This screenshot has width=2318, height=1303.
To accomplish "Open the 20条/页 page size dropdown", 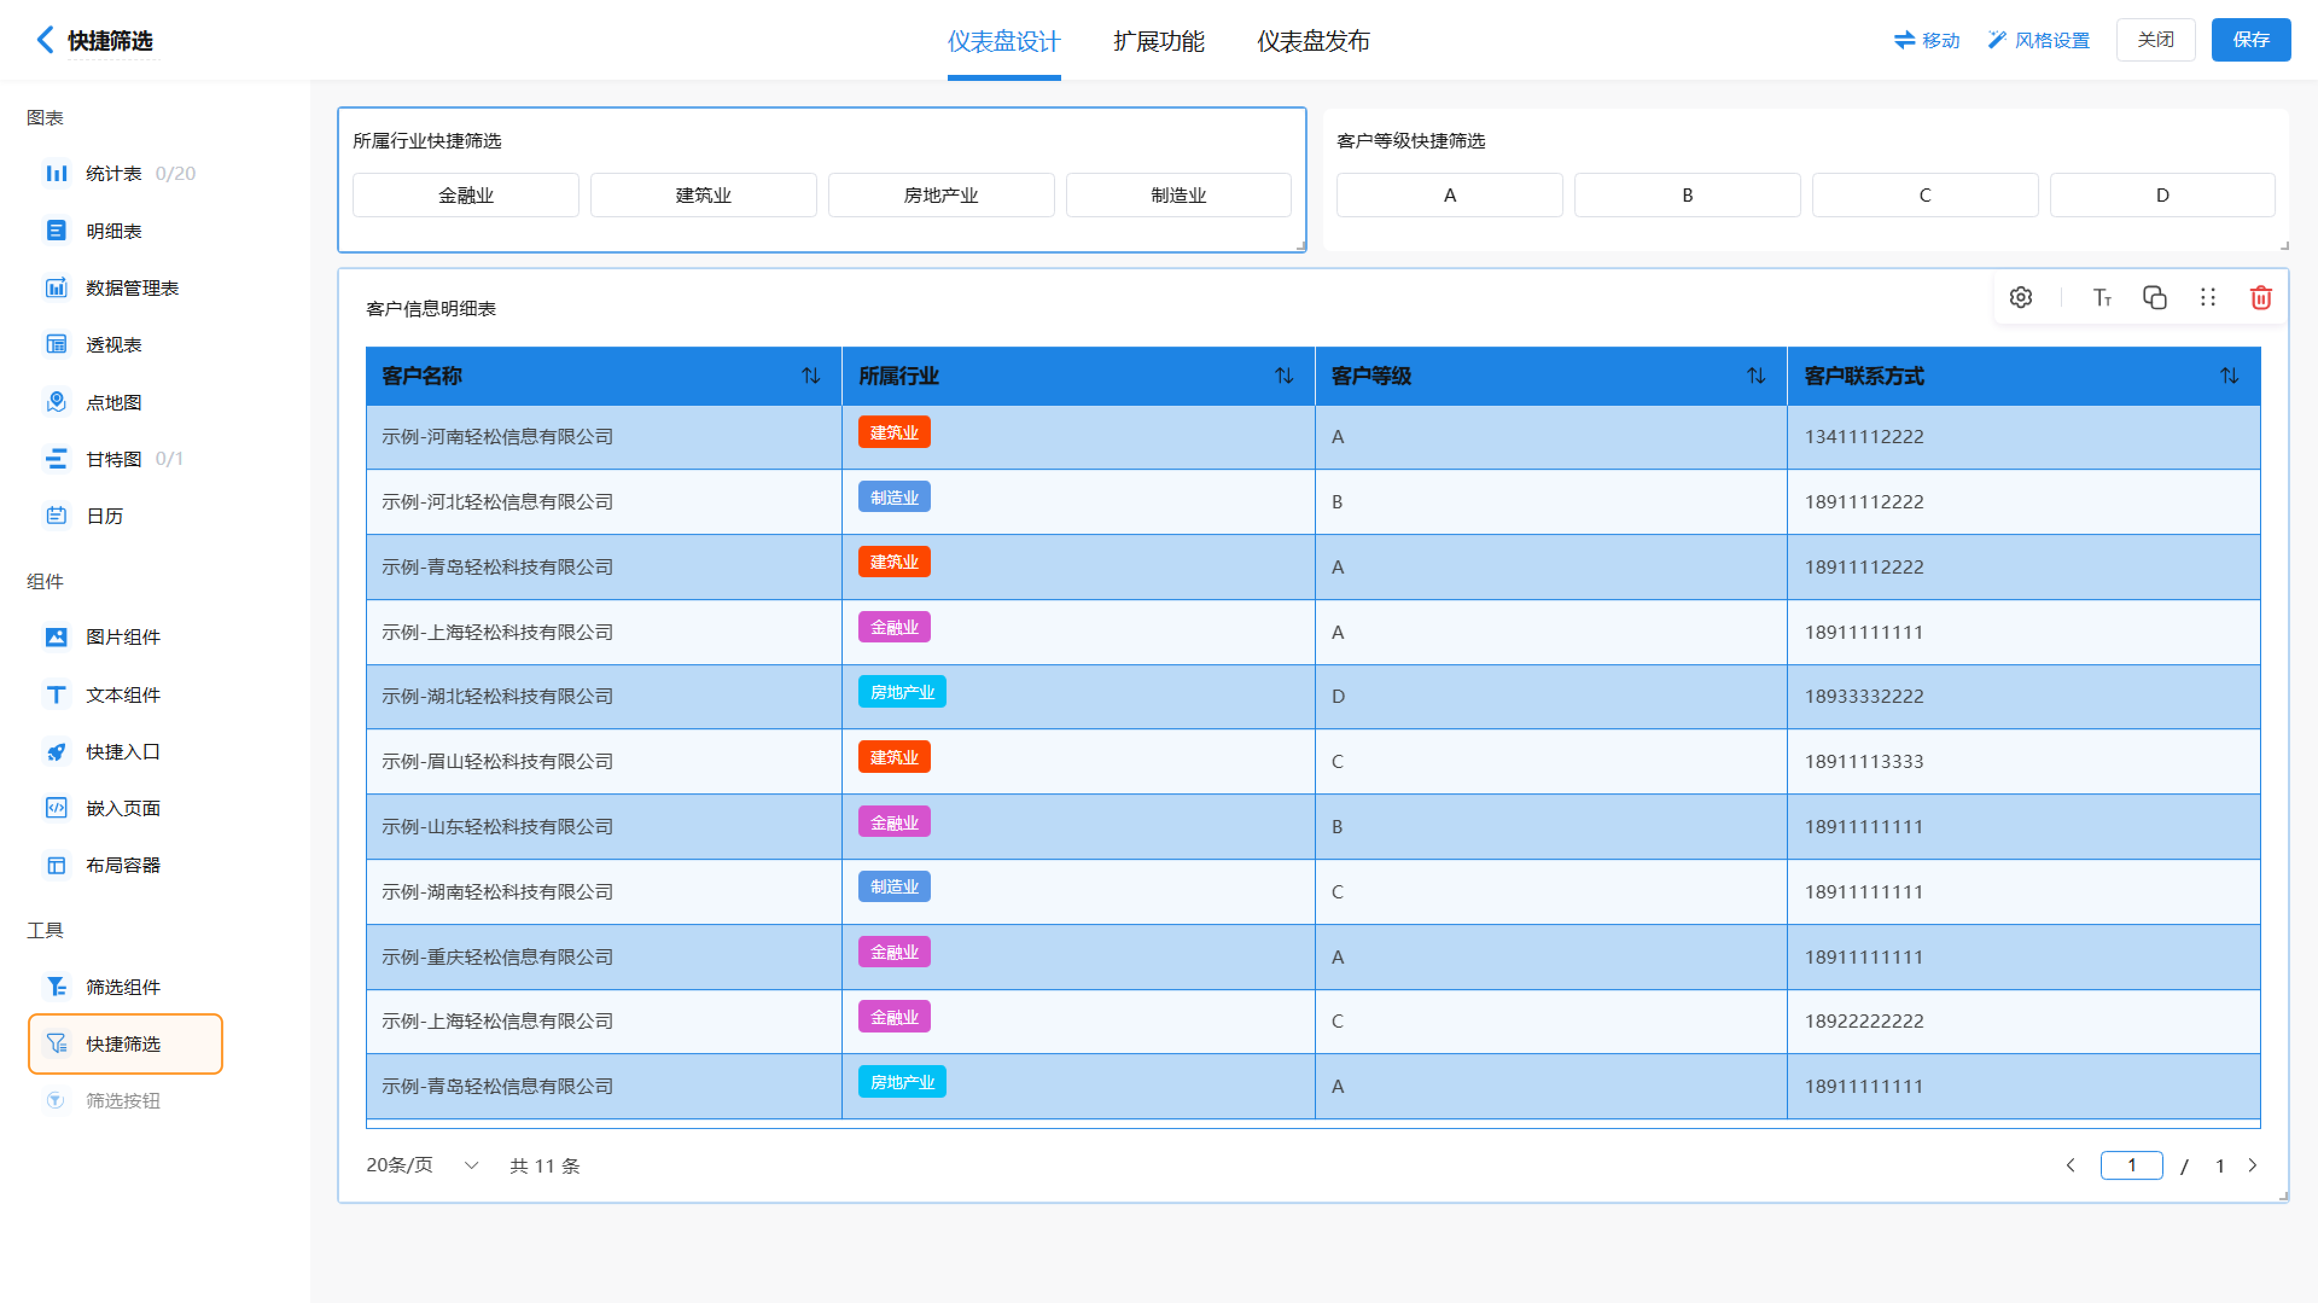I will 422,1165.
